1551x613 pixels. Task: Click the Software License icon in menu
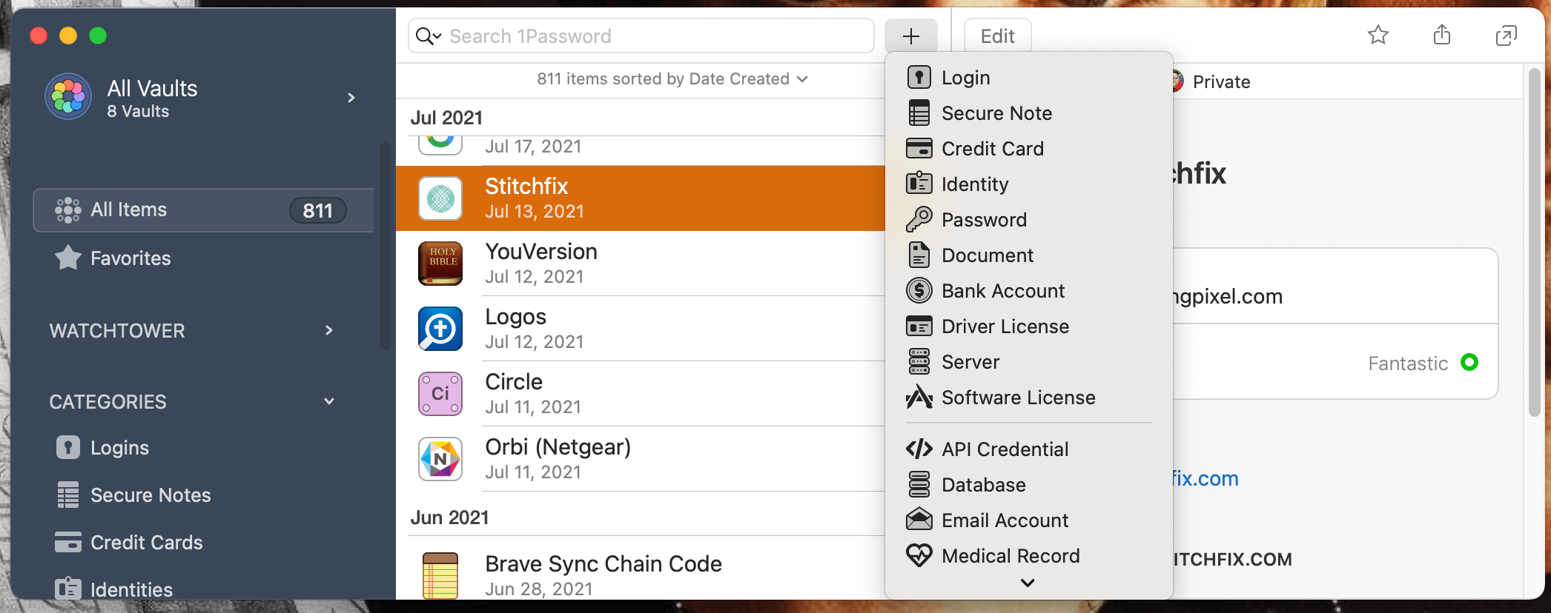tap(919, 397)
